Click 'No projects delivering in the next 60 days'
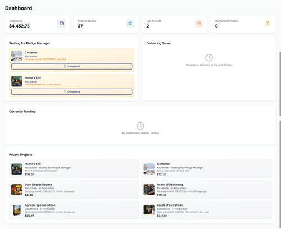281x229 pixels. (x=209, y=65)
